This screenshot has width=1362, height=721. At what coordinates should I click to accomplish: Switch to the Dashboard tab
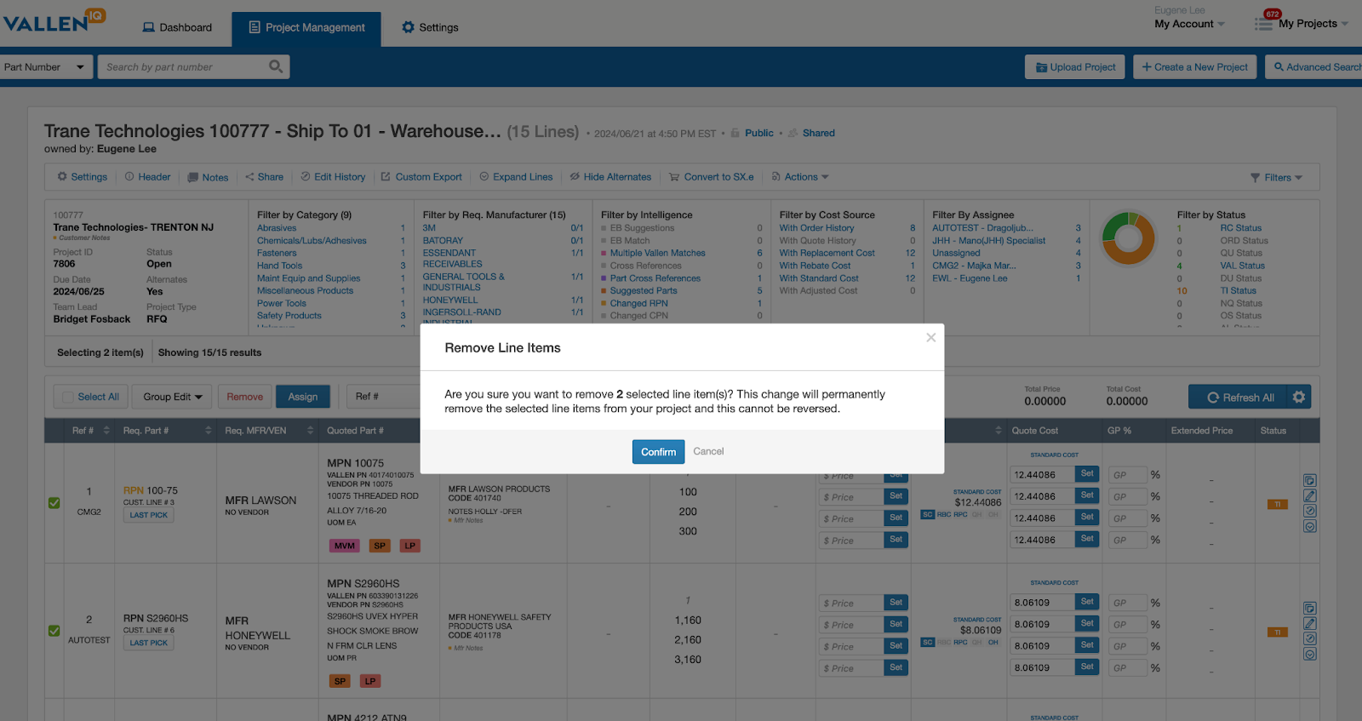177,27
